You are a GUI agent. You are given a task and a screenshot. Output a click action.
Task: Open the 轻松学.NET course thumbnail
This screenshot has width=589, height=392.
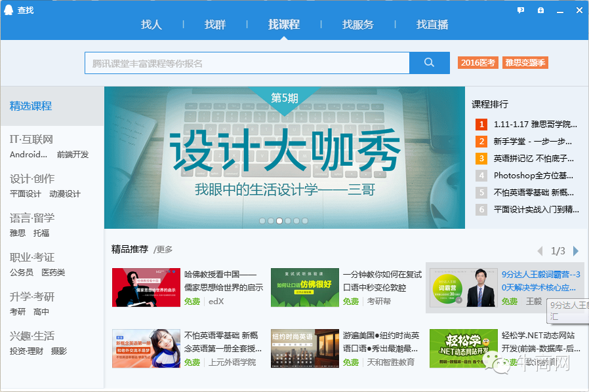[464, 349]
